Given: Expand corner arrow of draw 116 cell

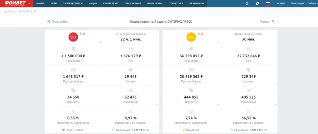Looking at the screenshot, I should pyautogui.click(x=218, y=42).
